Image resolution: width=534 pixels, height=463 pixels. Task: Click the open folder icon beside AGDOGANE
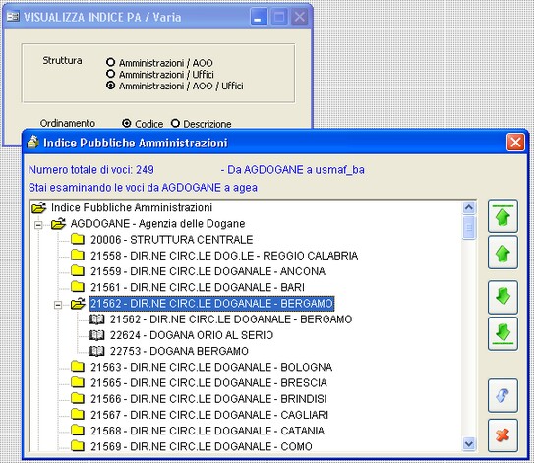(59, 224)
